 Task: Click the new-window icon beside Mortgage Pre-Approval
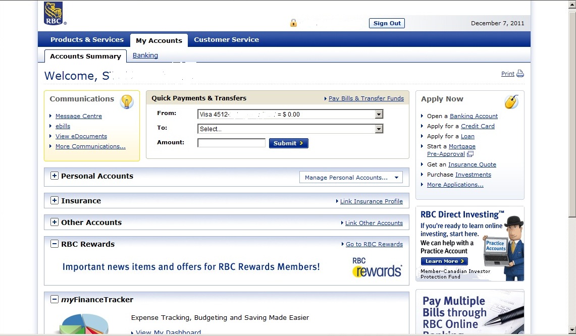[470, 154]
